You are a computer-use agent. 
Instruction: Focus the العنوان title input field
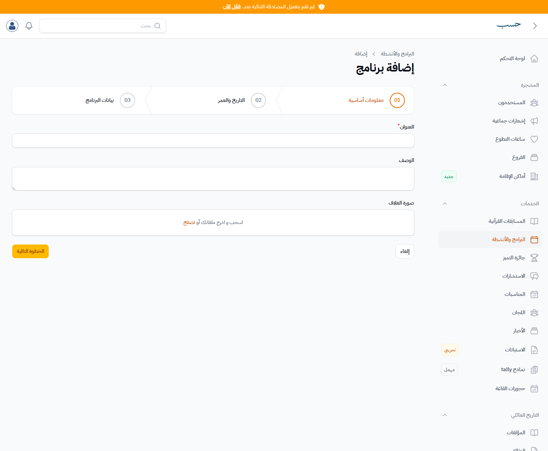point(213,141)
